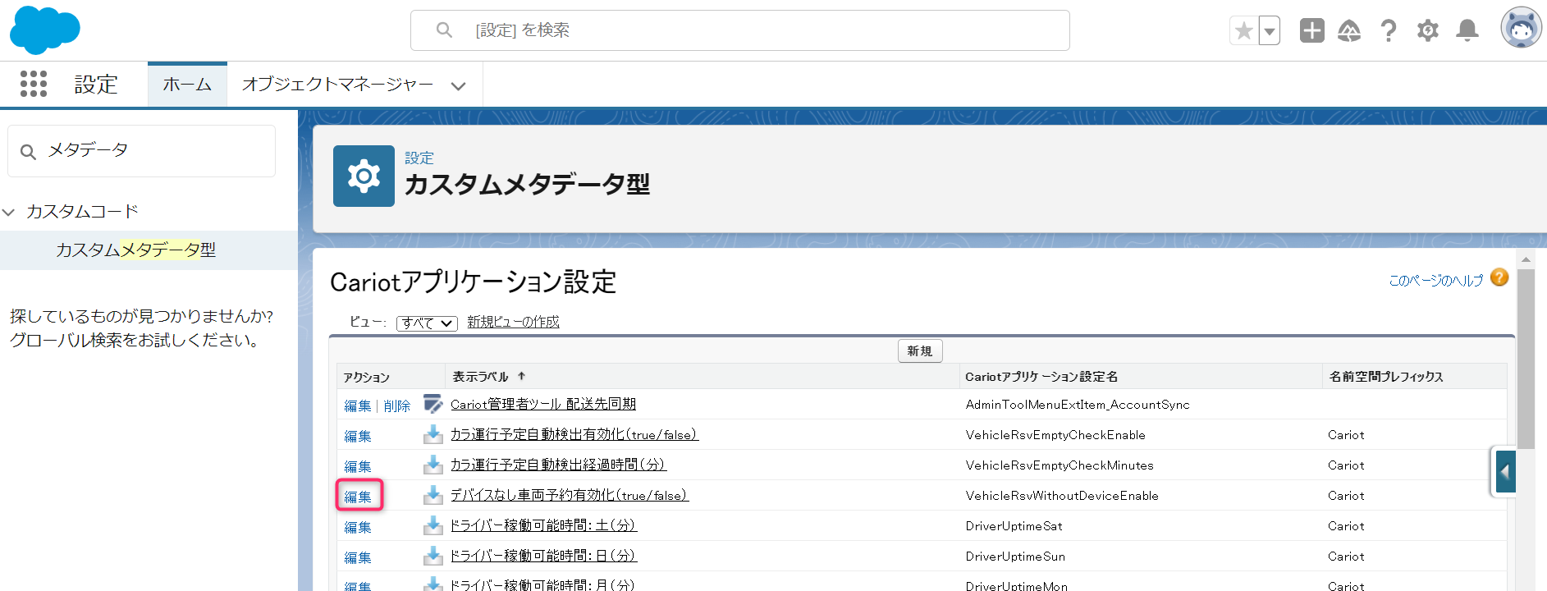Click 編集 for デバイスなし車両予約有効化

[x=358, y=497]
